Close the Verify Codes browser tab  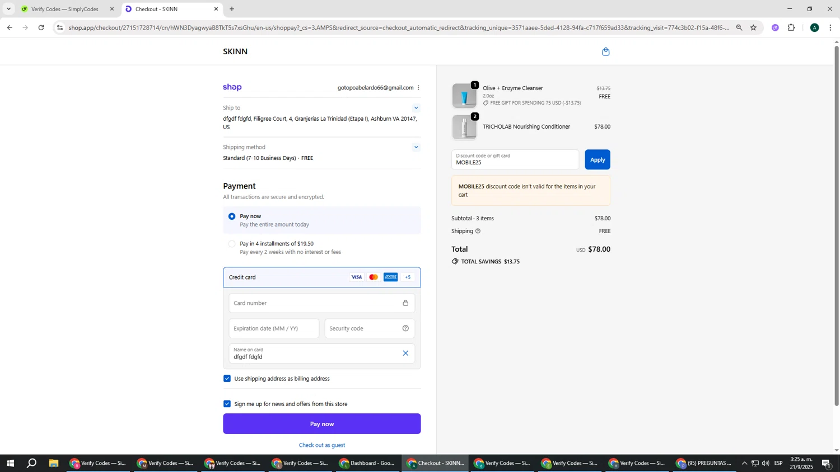(x=112, y=9)
